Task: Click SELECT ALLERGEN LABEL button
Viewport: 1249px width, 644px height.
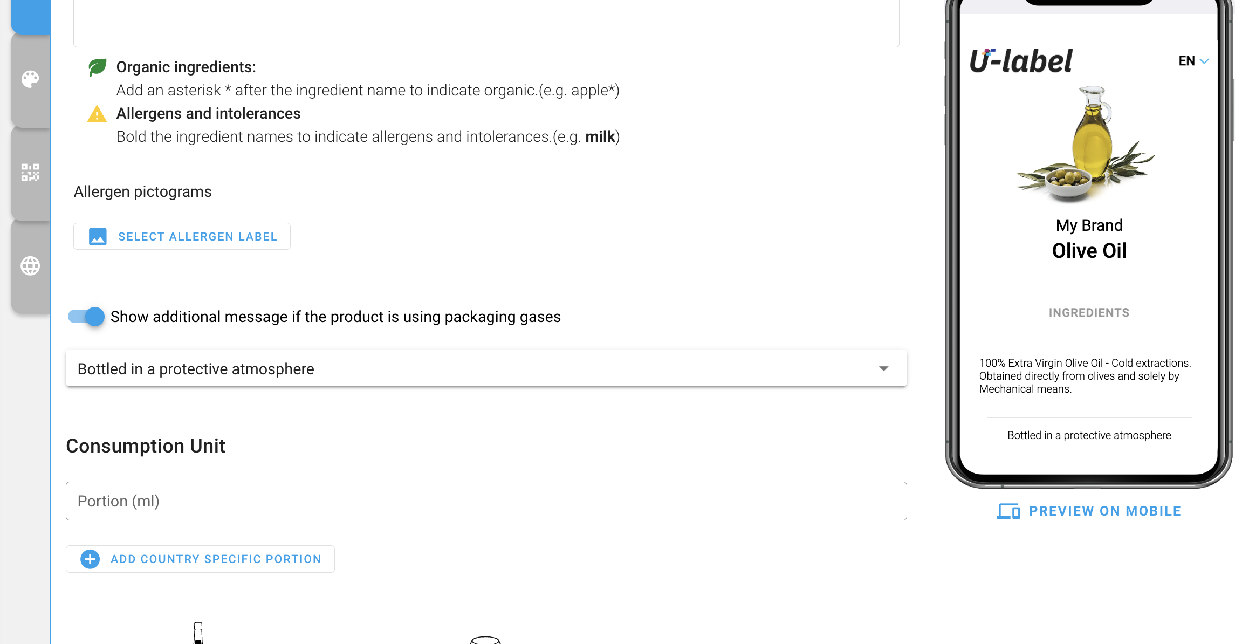Action: click(x=182, y=236)
